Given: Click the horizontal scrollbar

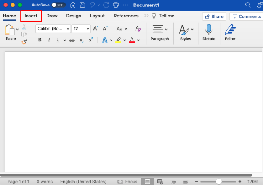Looking at the screenshot, I should pos(126,175).
